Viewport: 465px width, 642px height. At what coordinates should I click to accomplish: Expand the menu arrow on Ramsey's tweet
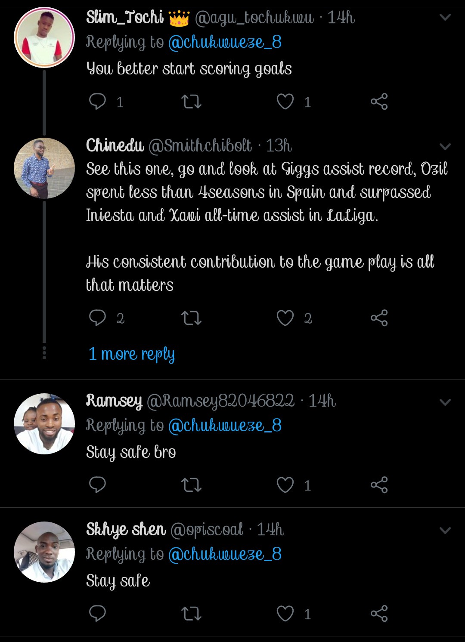[x=445, y=402]
